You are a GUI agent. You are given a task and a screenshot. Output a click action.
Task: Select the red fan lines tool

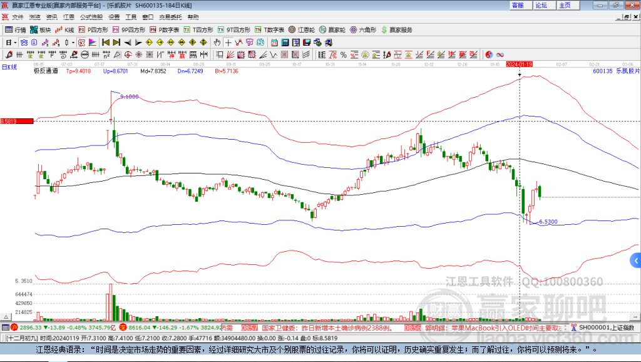pyautogui.click(x=230, y=55)
